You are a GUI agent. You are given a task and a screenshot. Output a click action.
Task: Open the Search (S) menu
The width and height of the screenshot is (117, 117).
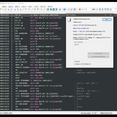(11, 6)
